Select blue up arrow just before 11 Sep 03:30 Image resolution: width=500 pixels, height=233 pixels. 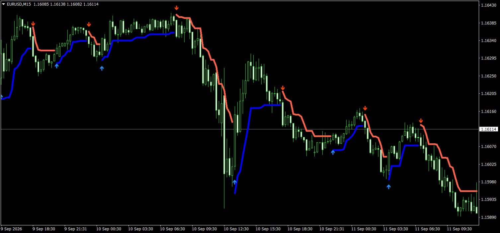(x=389, y=187)
